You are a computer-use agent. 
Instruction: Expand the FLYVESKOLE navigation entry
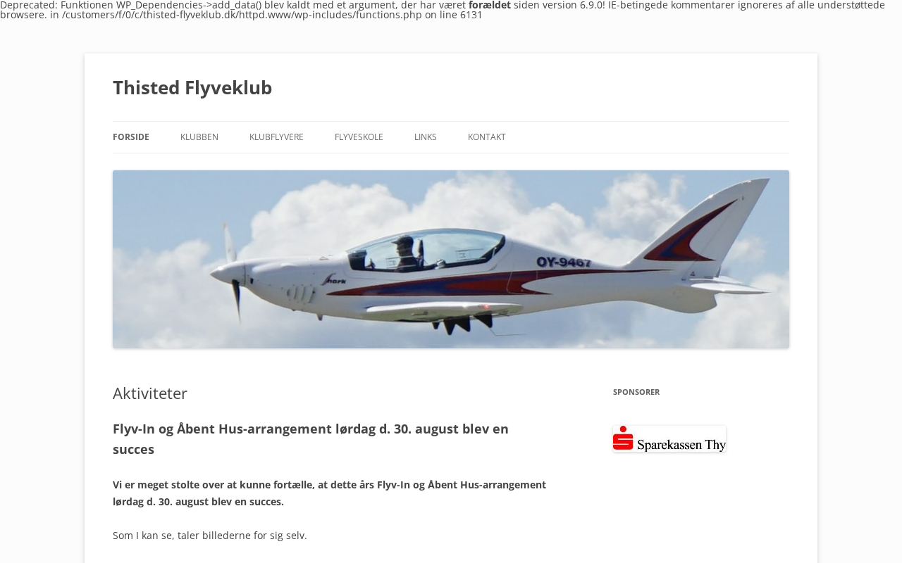(x=359, y=137)
